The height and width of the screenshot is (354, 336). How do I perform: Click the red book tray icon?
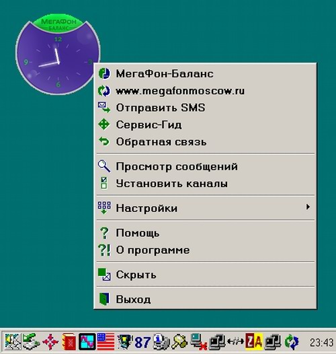pos(69,342)
